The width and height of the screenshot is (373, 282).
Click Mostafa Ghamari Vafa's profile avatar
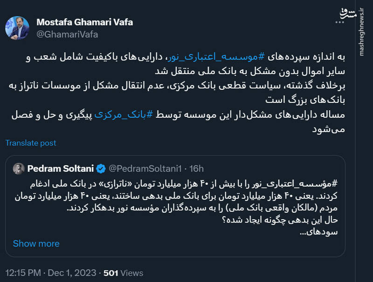tap(18, 23)
